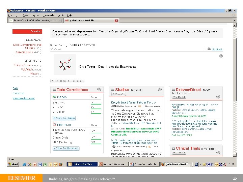Close the galactose NextBio tab
Image resolution: width=243 pixels, height=182 pixels.
click(x=116, y=21)
